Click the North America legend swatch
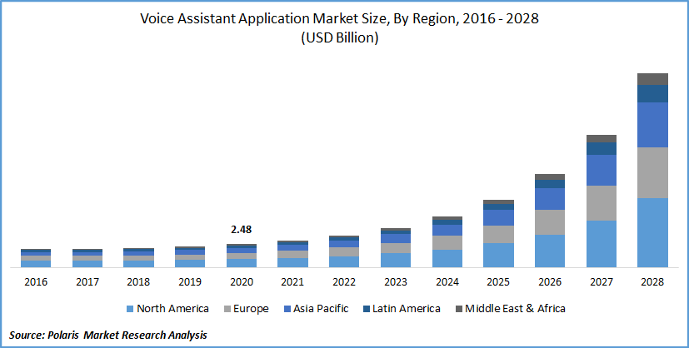The height and width of the screenshot is (348, 689). tap(130, 309)
